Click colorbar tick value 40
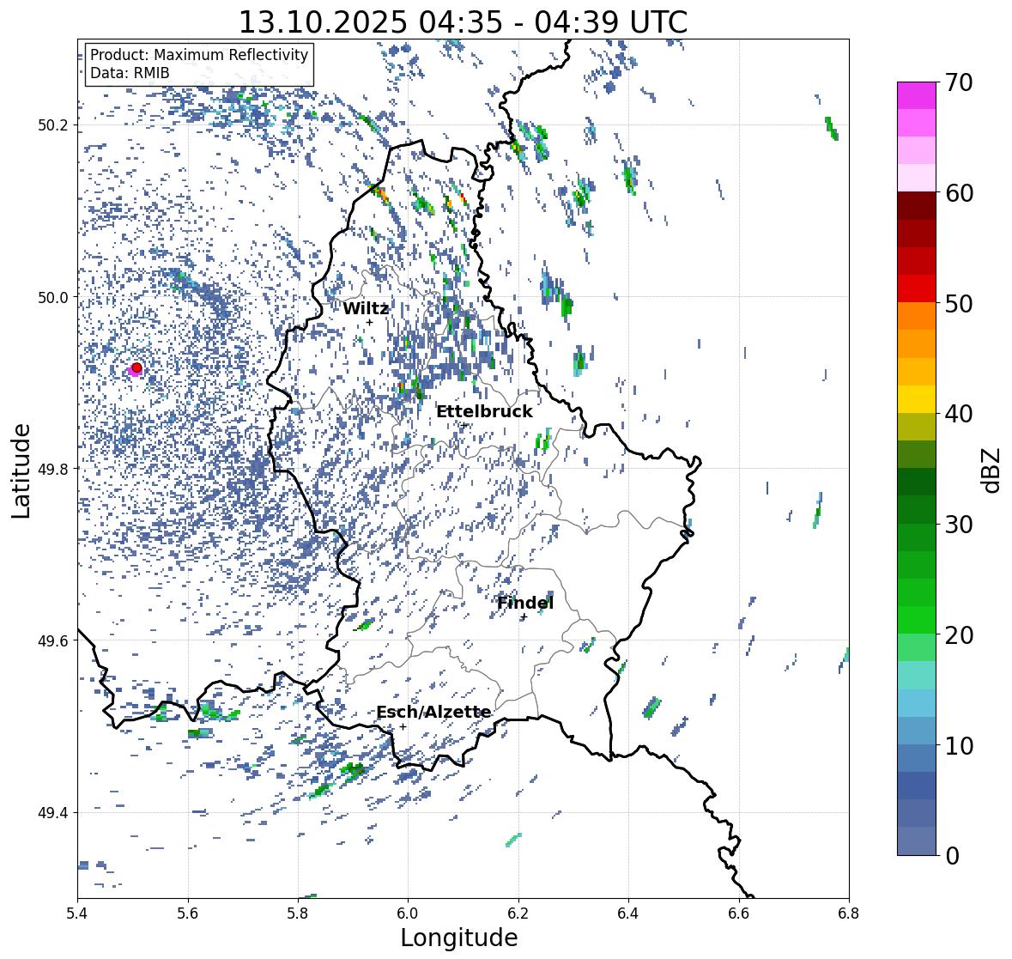 point(959,414)
